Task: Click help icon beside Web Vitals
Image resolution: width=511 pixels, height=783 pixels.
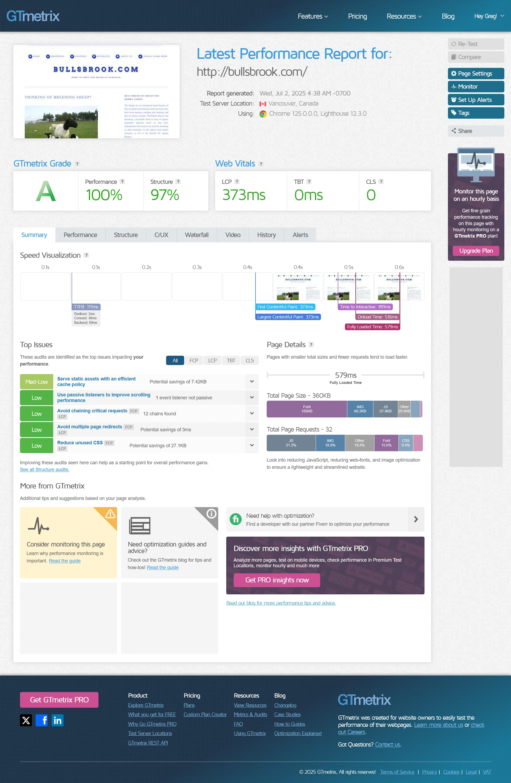Action: tap(261, 164)
